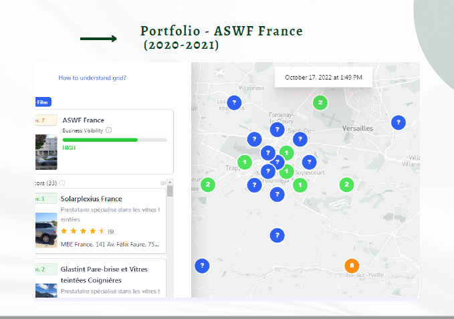Viewport: 454px width, 319px height.
Task: Open the 'How to understand grid?' link
Action: pos(92,78)
